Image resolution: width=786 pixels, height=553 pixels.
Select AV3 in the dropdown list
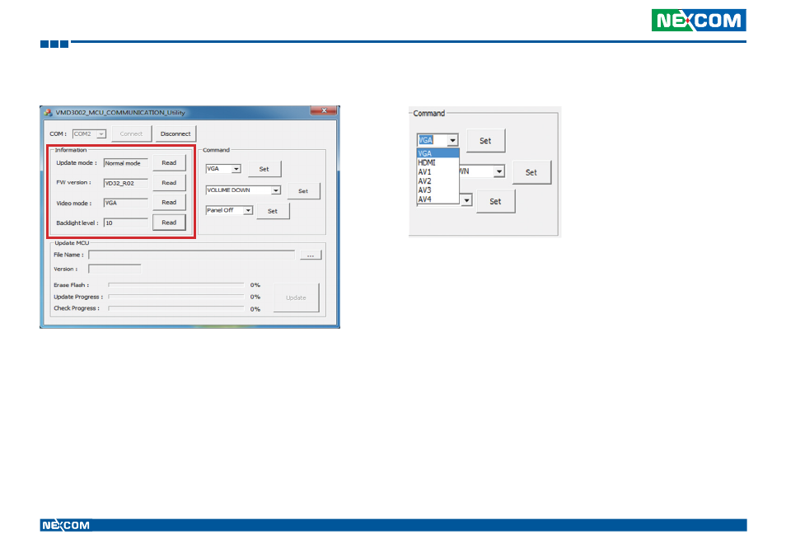[x=437, y=190]
